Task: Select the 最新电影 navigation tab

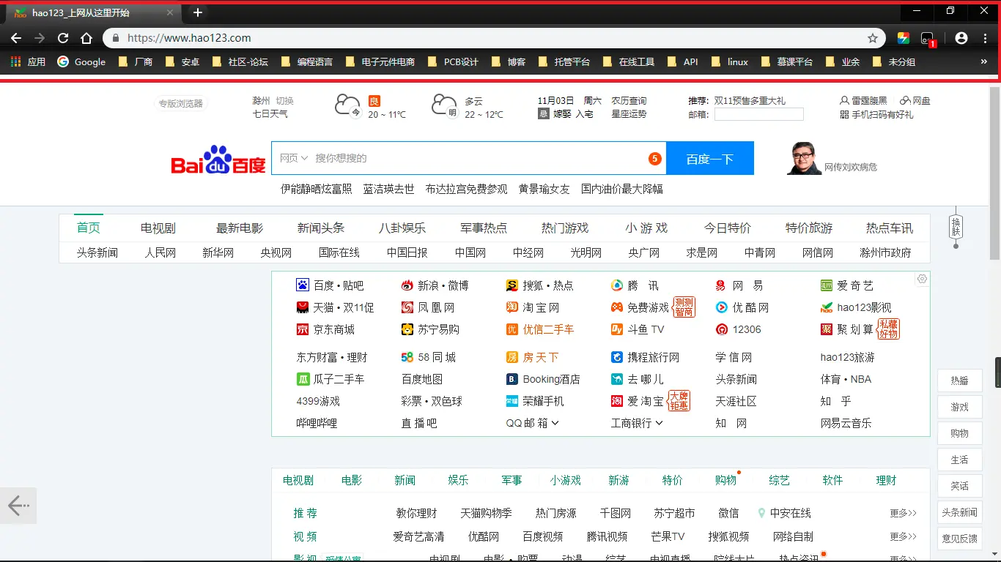Action: pos(239,228)
